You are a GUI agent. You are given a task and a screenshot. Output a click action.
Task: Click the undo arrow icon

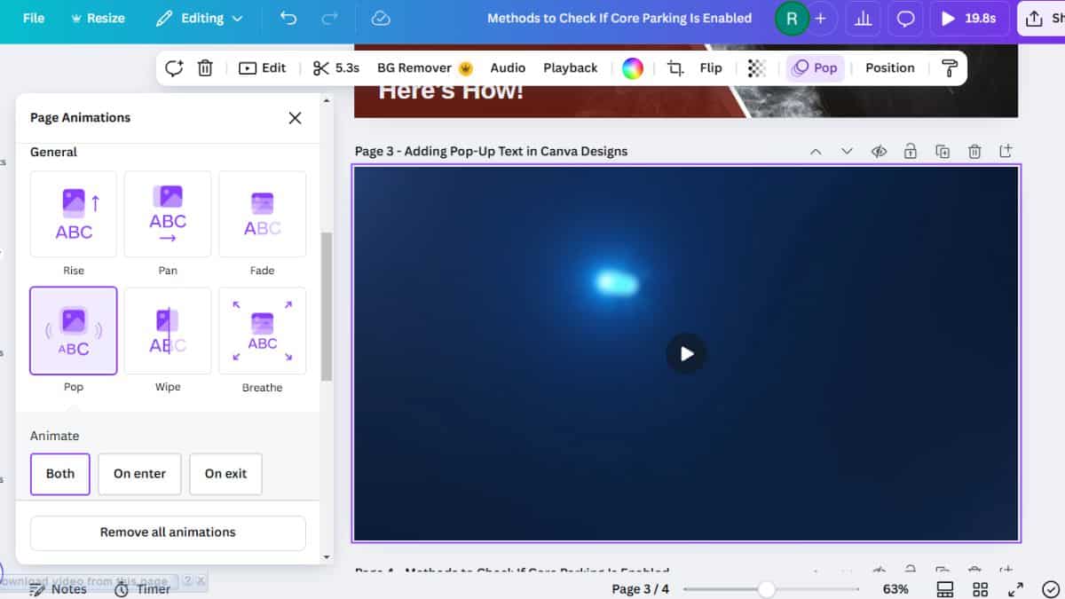[x=288, y=19]
